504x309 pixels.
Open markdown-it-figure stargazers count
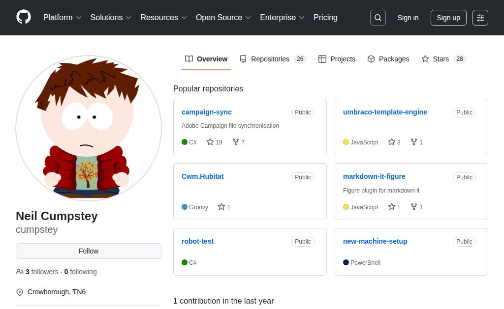(394, 207)
